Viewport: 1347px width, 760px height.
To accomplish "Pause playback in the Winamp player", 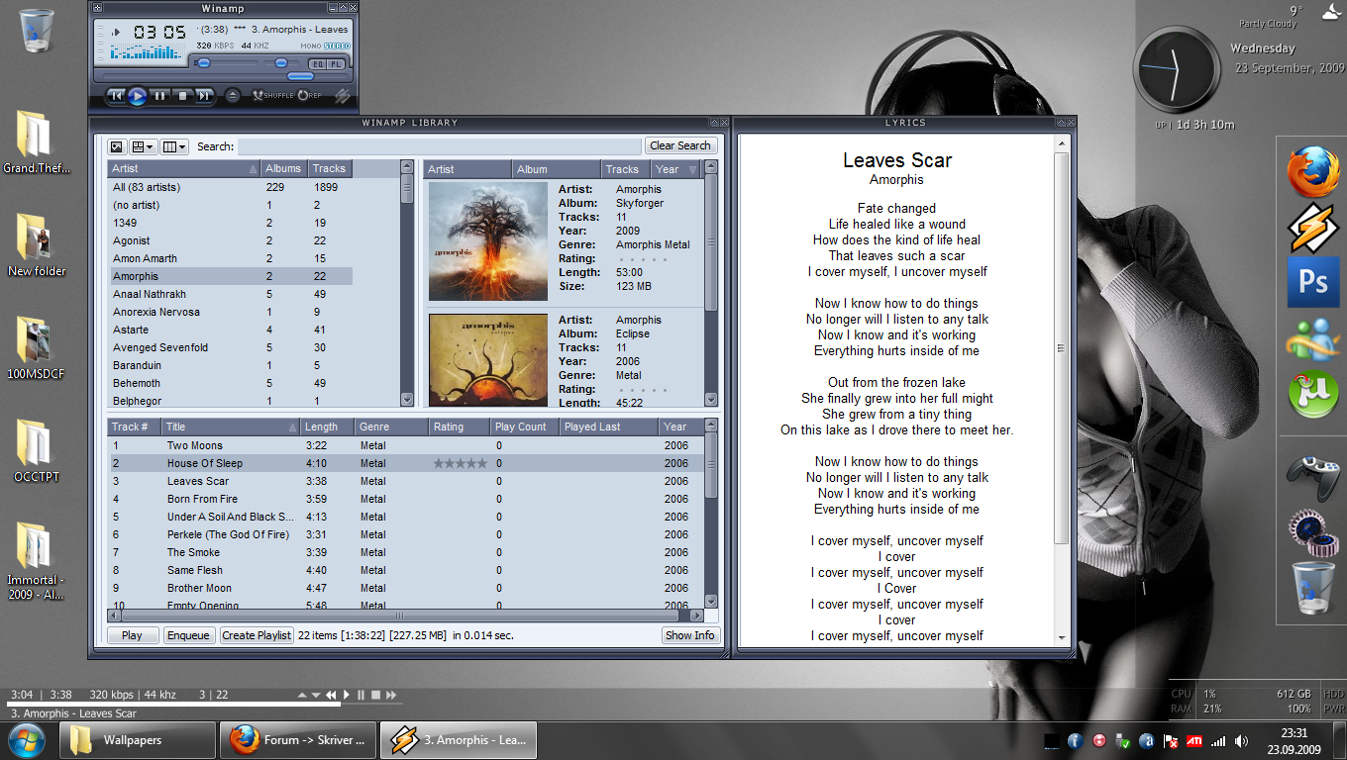I will 159,96.
